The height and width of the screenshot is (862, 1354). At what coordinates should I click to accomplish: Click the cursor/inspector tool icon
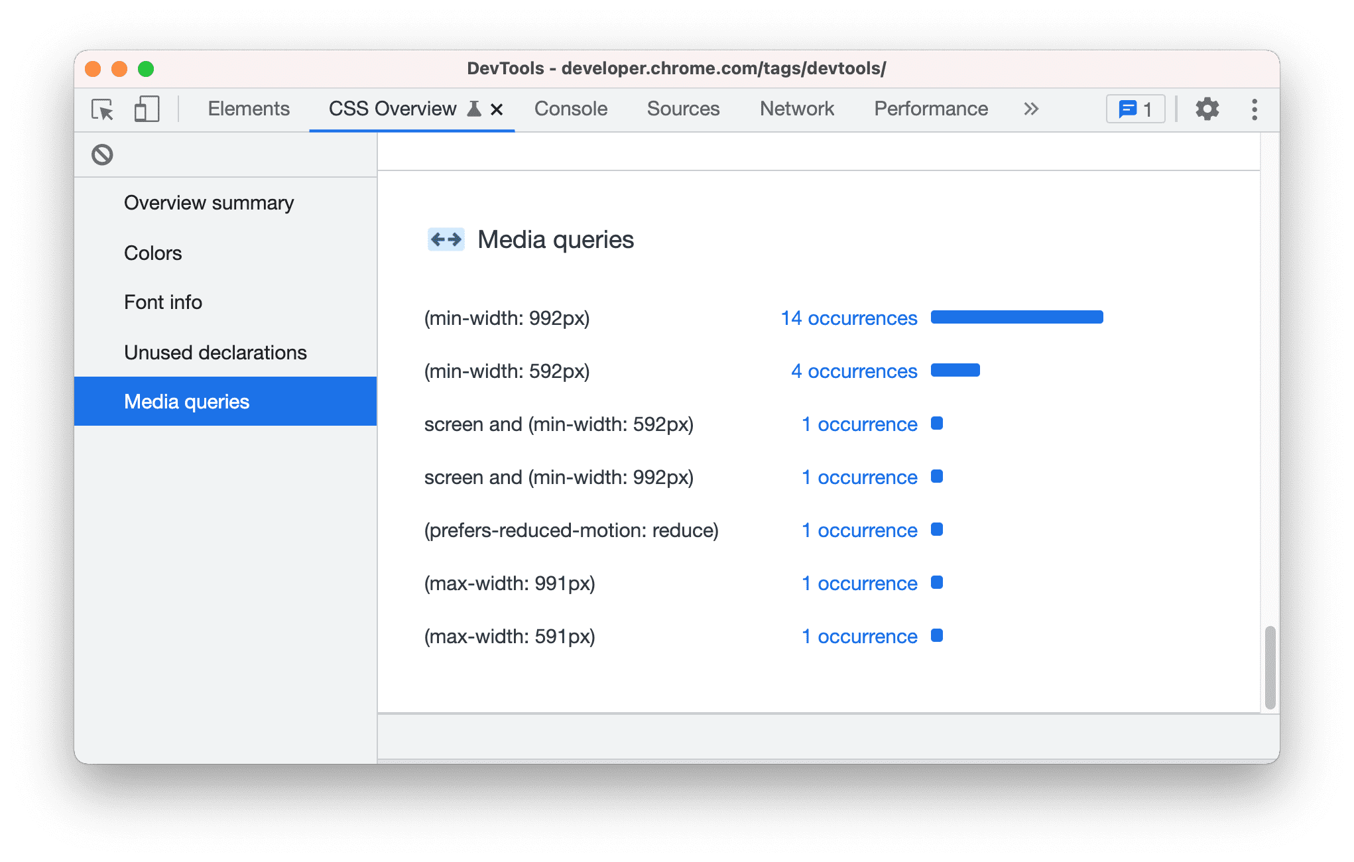coord(101,109)
